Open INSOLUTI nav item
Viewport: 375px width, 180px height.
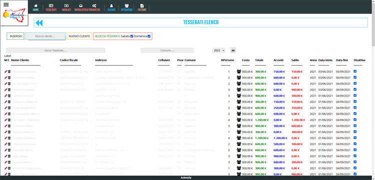coord(66,7)
